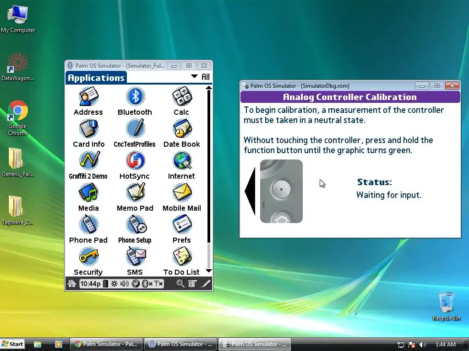This screenshot has width=469, height=351.
Task: Click the "Waiting for input." status text
Action: tap(388, 195)
